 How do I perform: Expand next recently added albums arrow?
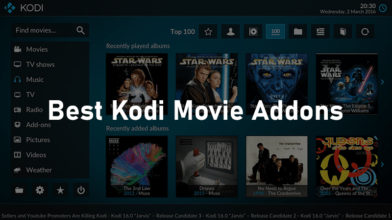tap(382, 164)
